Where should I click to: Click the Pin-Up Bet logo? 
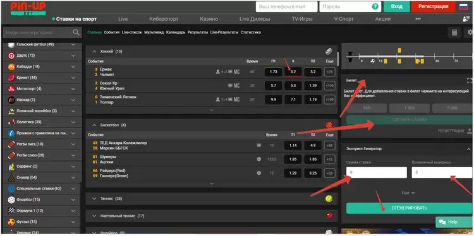[28, 8]
